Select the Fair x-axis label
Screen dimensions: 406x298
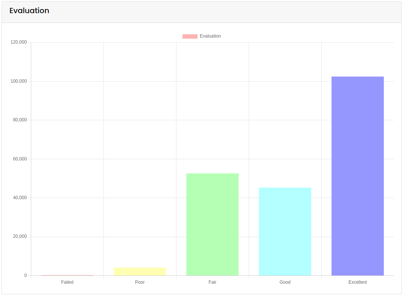(x=212, y=282)
